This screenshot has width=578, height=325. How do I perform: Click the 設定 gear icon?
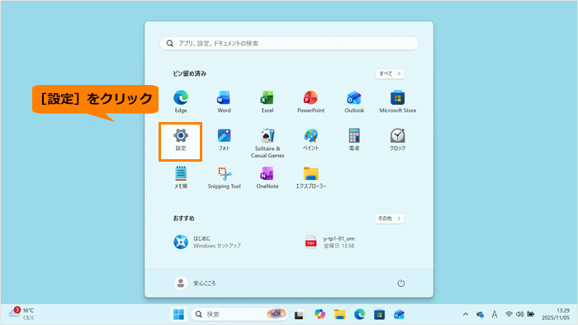tap(181, 136)
